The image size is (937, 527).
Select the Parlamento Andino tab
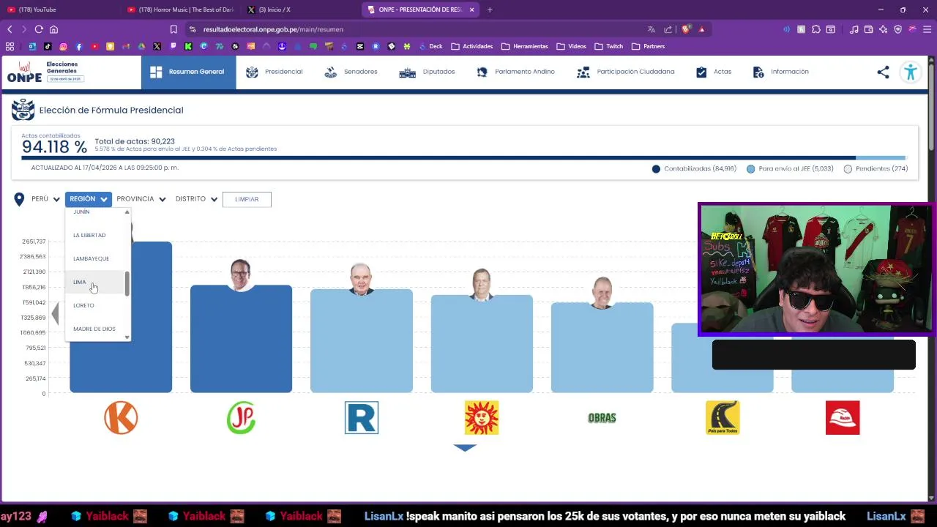point(515,72)
